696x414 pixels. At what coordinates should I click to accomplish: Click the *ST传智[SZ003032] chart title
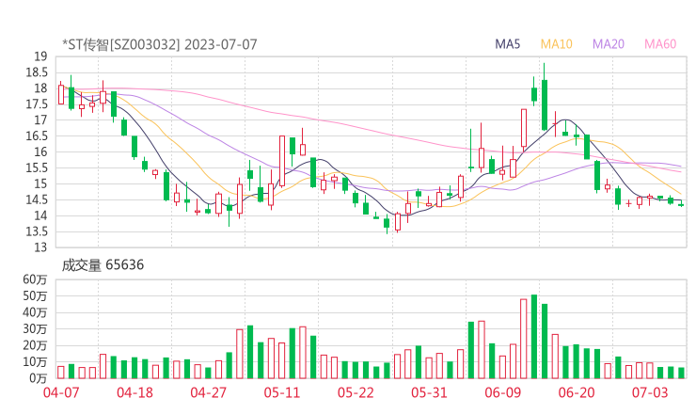(x=159, y=44)
